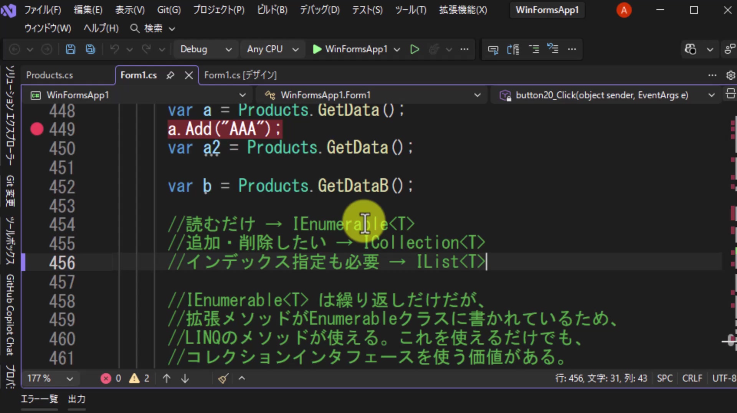The image size is (737, 413).
Task: Open the Debug configuration dropdown
Action: tap(206, 49)
